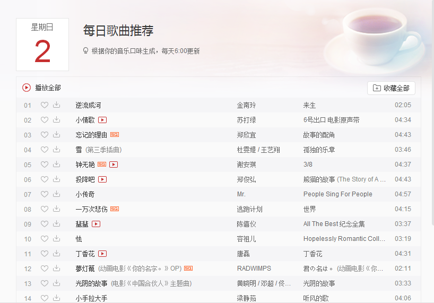Like song 01 逆流成河 with heart icon
The image size is (434, 303).
44,105
